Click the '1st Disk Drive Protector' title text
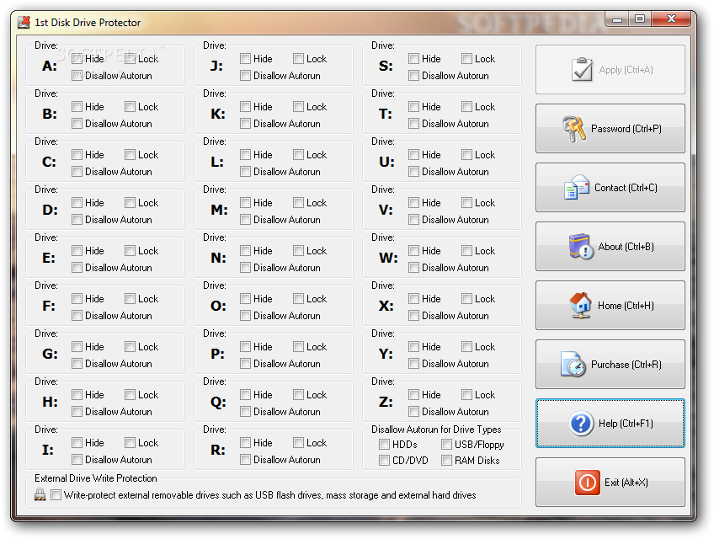The width and height of the screenshot is (714, 539). pos(88,23)
